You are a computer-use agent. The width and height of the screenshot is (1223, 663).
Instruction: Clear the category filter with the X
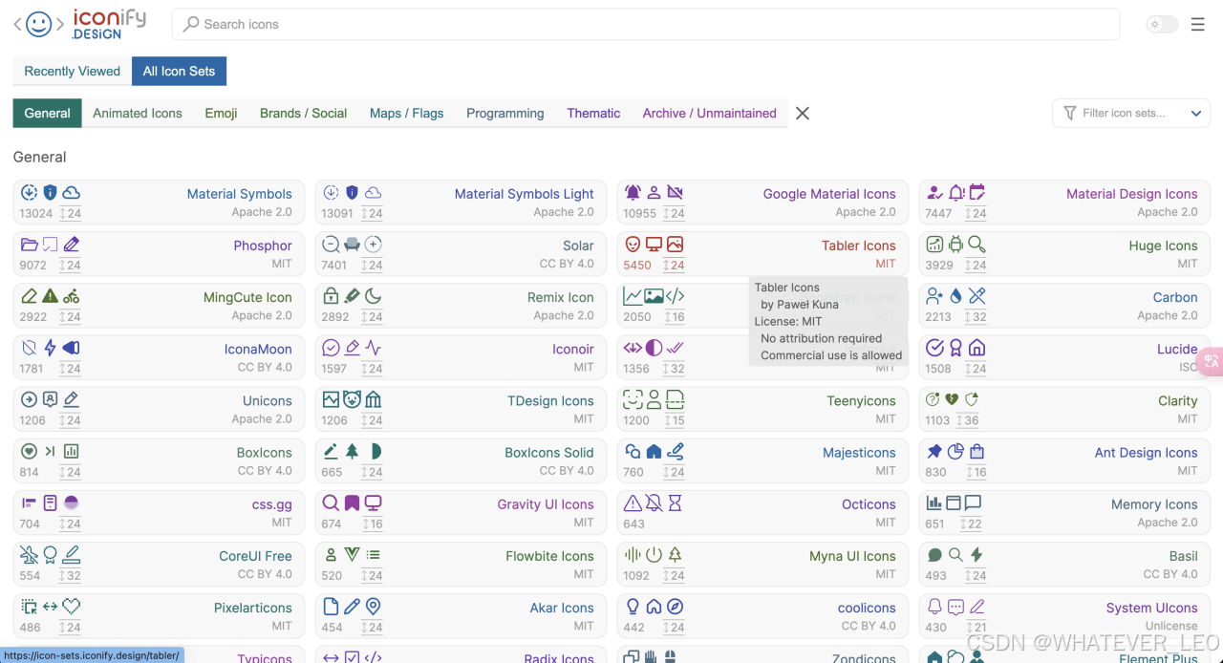tap(803, 113)
